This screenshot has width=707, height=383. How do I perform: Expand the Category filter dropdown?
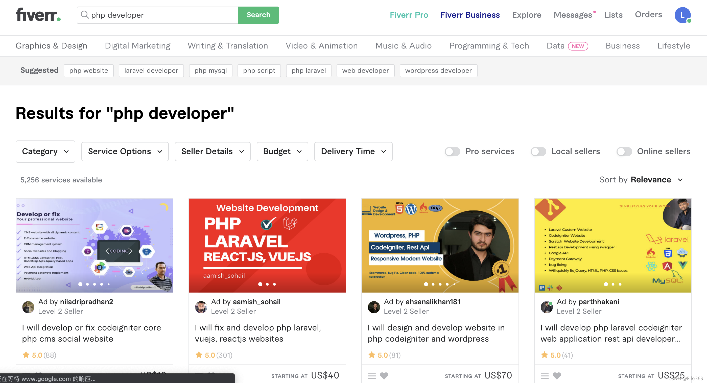pyautogui.click(x=45, y=151)
